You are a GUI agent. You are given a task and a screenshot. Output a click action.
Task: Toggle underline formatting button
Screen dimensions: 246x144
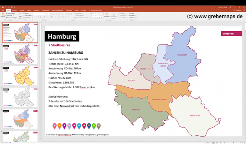38,17
